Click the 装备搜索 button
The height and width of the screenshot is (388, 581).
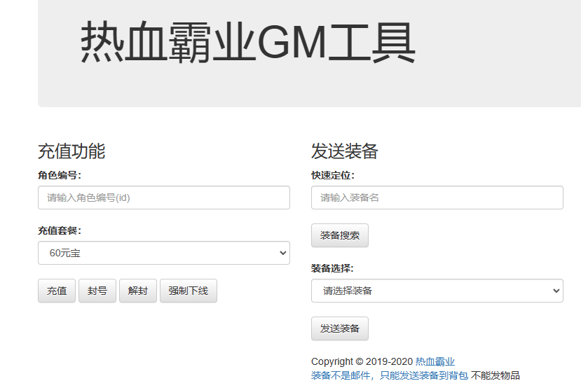(x=339, y=235)
